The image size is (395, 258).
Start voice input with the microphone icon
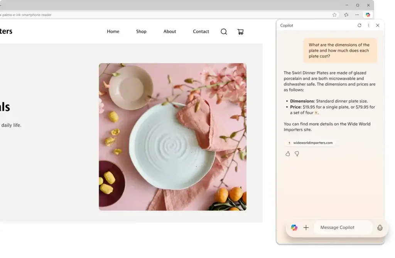coord(380,228)
